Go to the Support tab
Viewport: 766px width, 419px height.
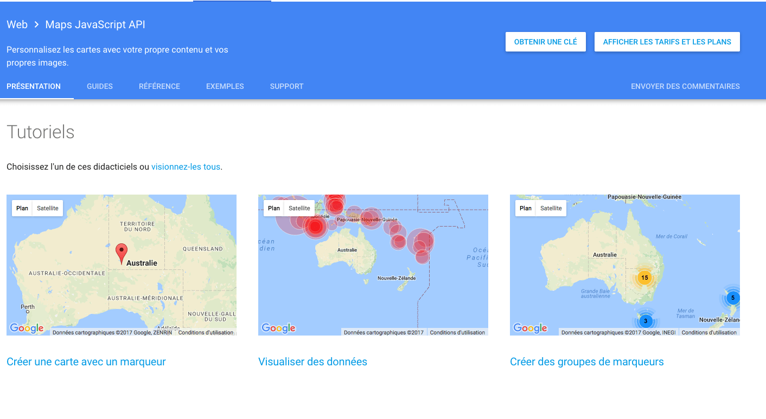coord(286,86)
